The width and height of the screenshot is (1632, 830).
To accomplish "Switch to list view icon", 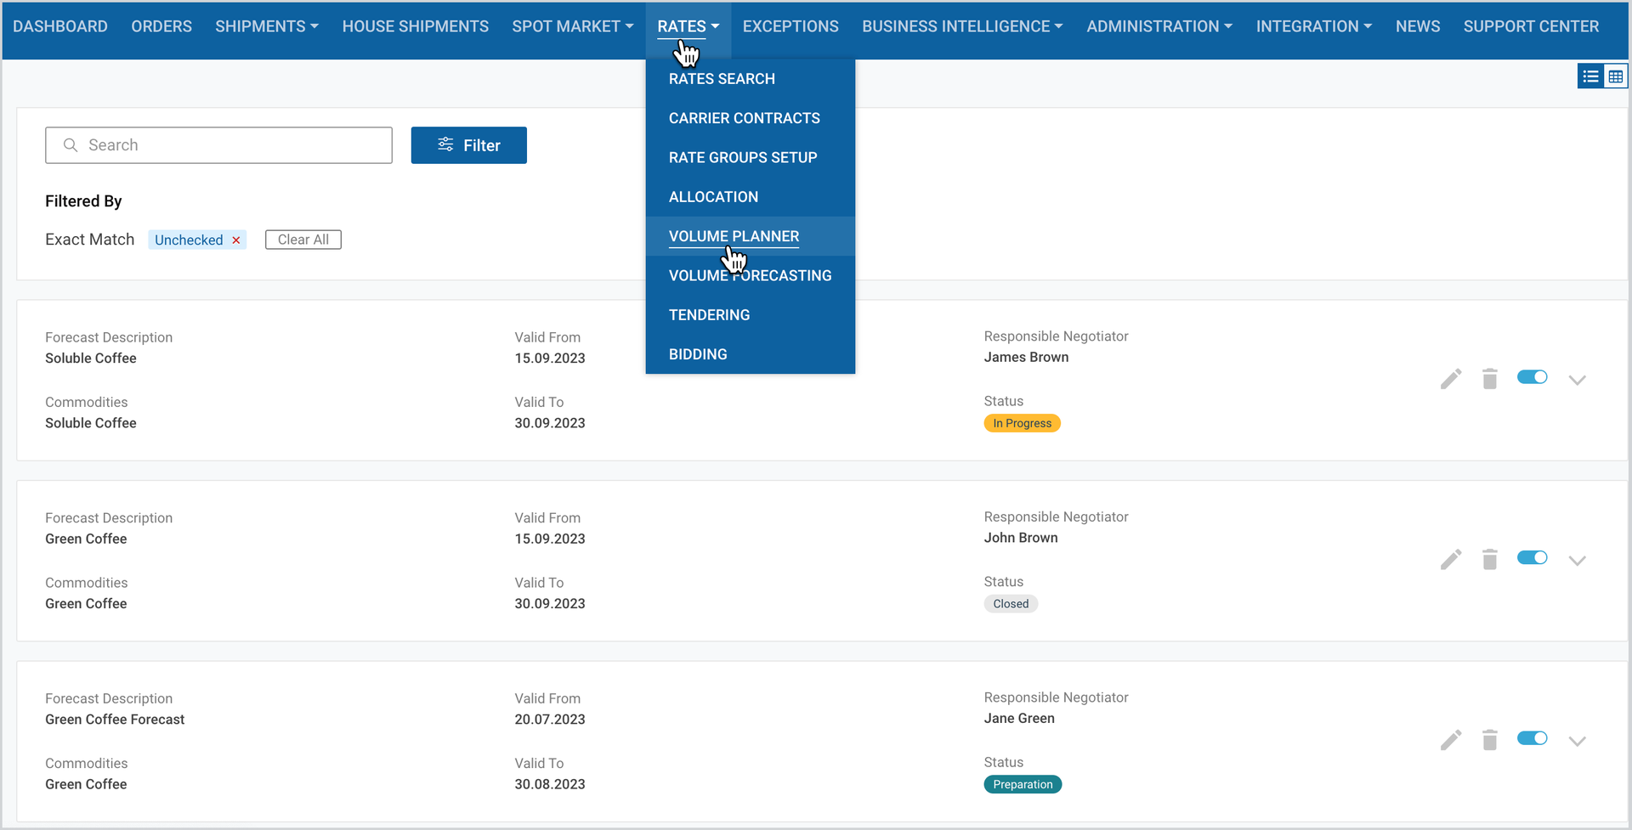I will [x=1590, y=76].
